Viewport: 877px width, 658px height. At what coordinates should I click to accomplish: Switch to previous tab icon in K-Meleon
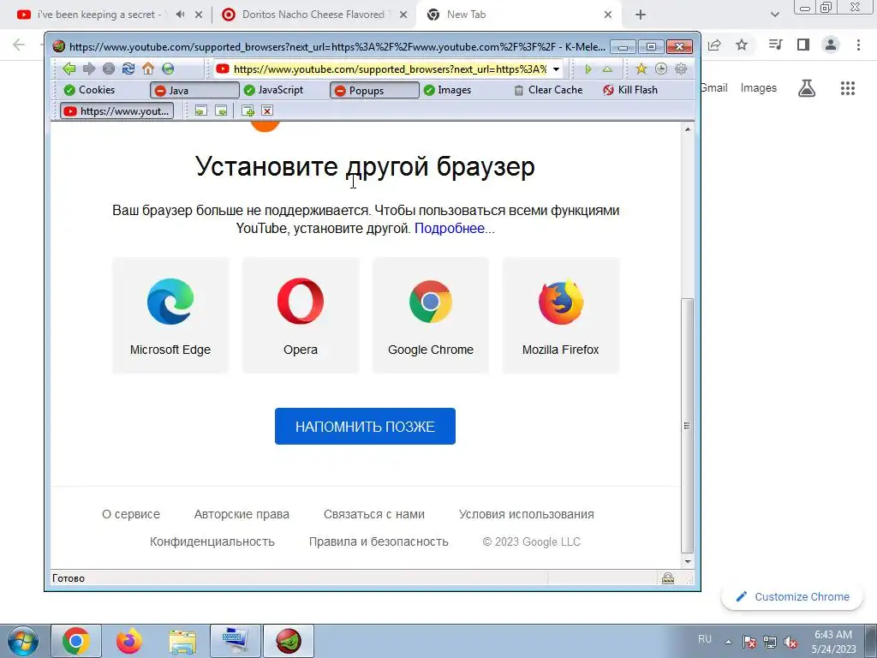pos(200,111)
